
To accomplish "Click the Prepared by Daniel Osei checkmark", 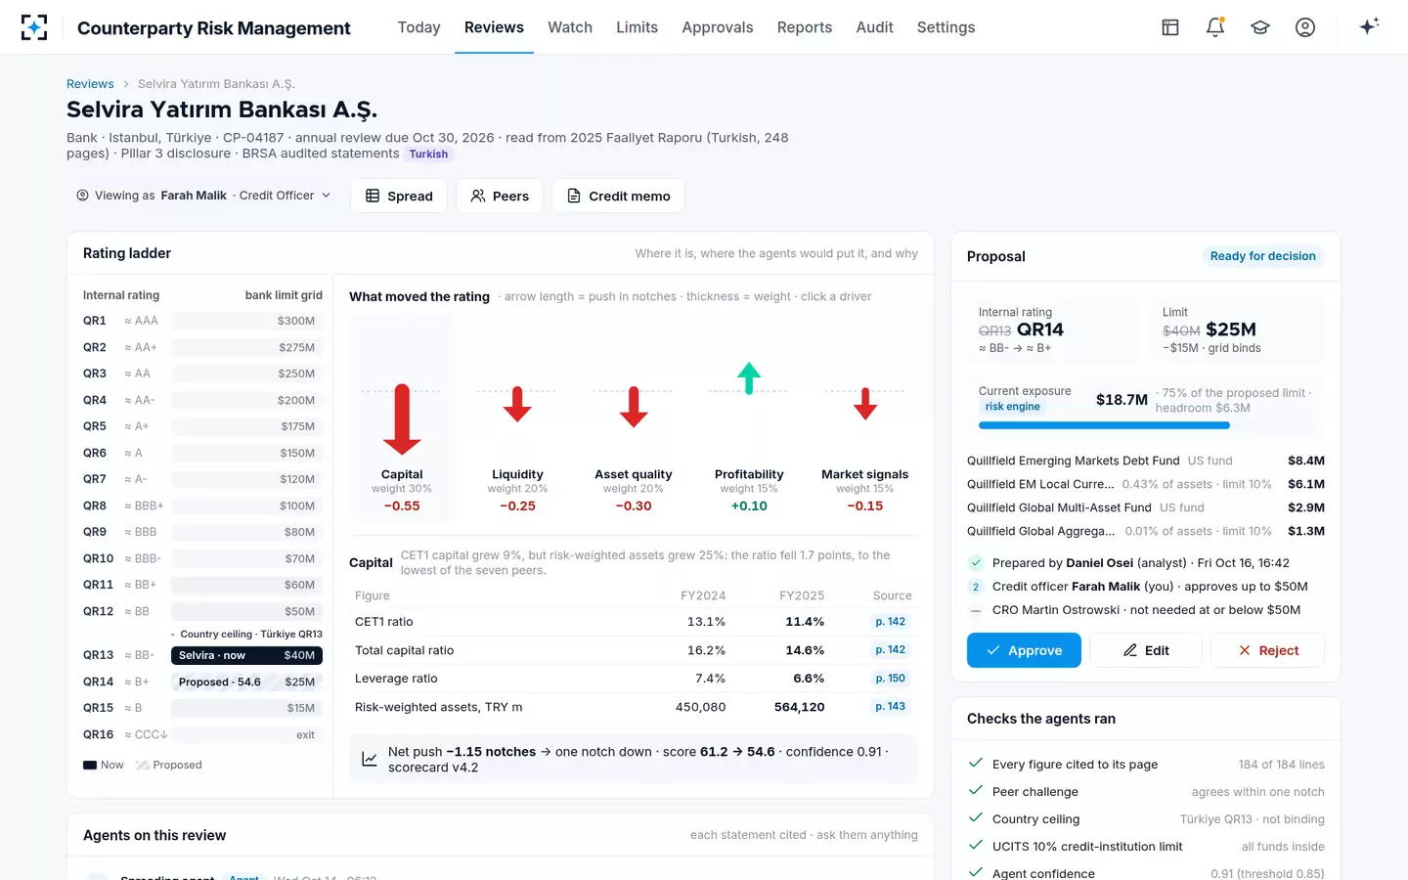I will pos(976,563).
